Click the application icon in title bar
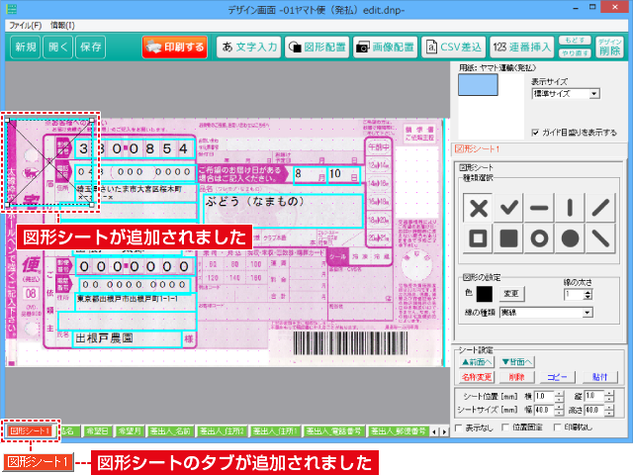Viewport: 633px width, 475px height. point(12,9)
